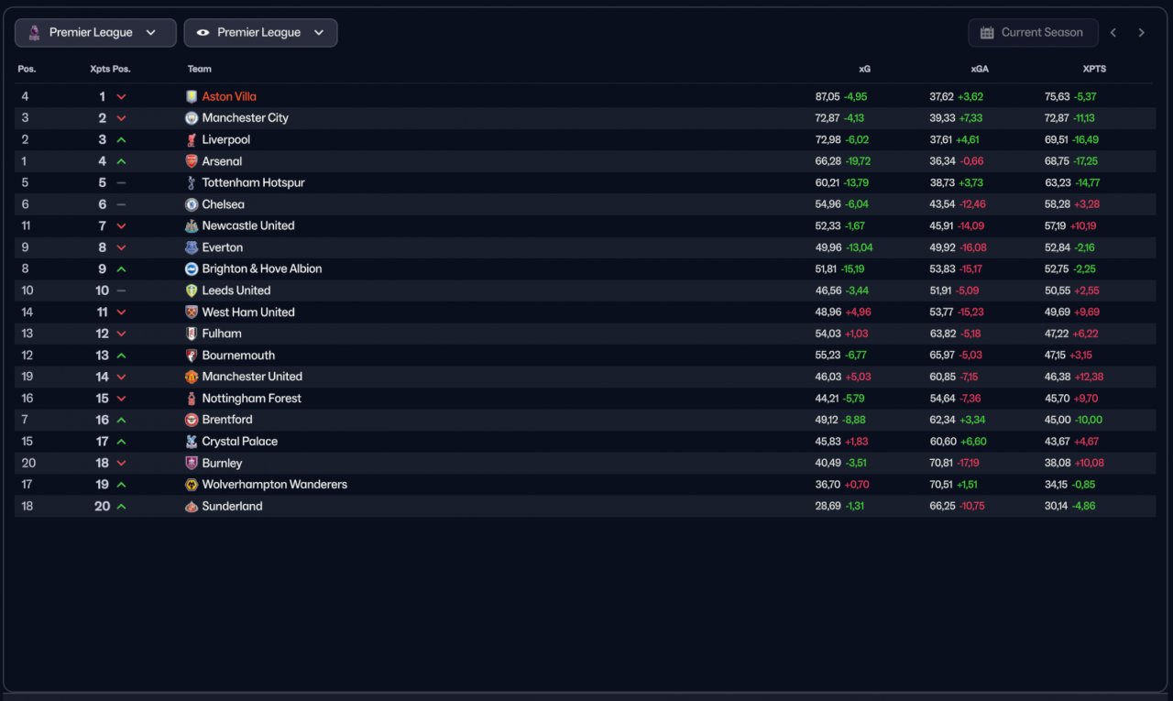Select the Wolverhampton Wanderers team name
Viewport: 1173px width, 701px height.
click(275, 484)
